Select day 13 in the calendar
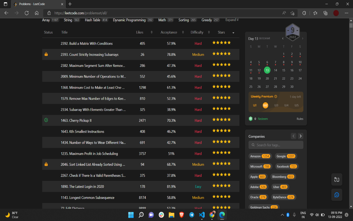 (x=267, y=70)
